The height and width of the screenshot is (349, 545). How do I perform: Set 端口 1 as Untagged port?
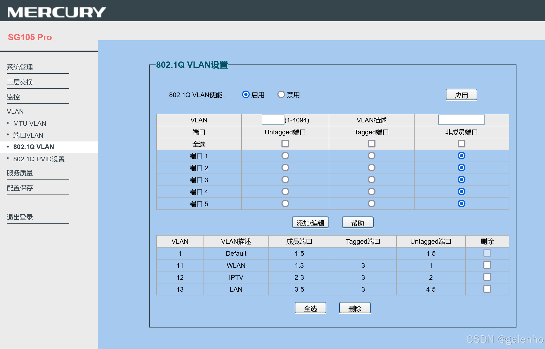click(285, 156)
